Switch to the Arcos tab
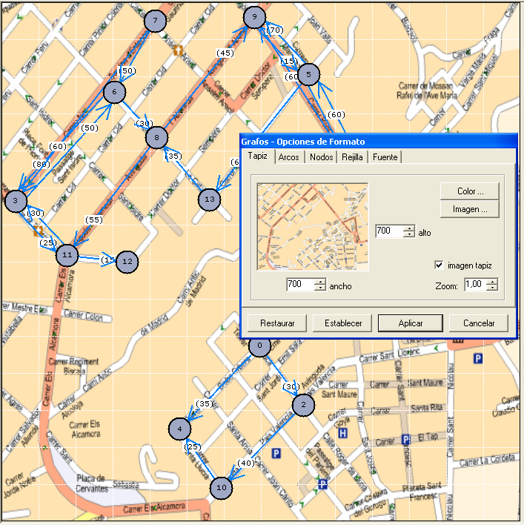 (x=288, y=157)
